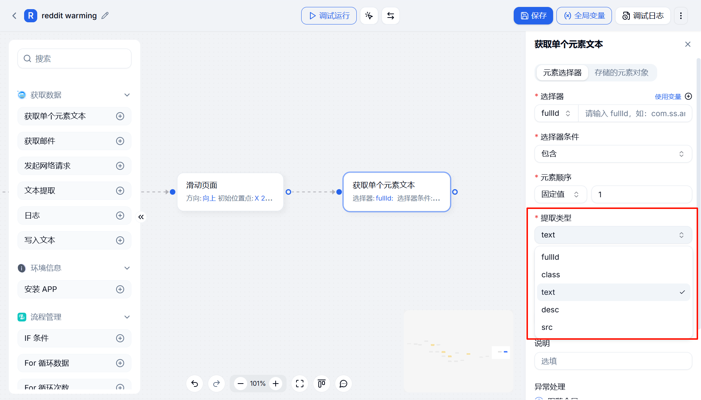Open the fullId selector type dropdown
This screenshot has width=701, height=400.
[x=556, y=113]
